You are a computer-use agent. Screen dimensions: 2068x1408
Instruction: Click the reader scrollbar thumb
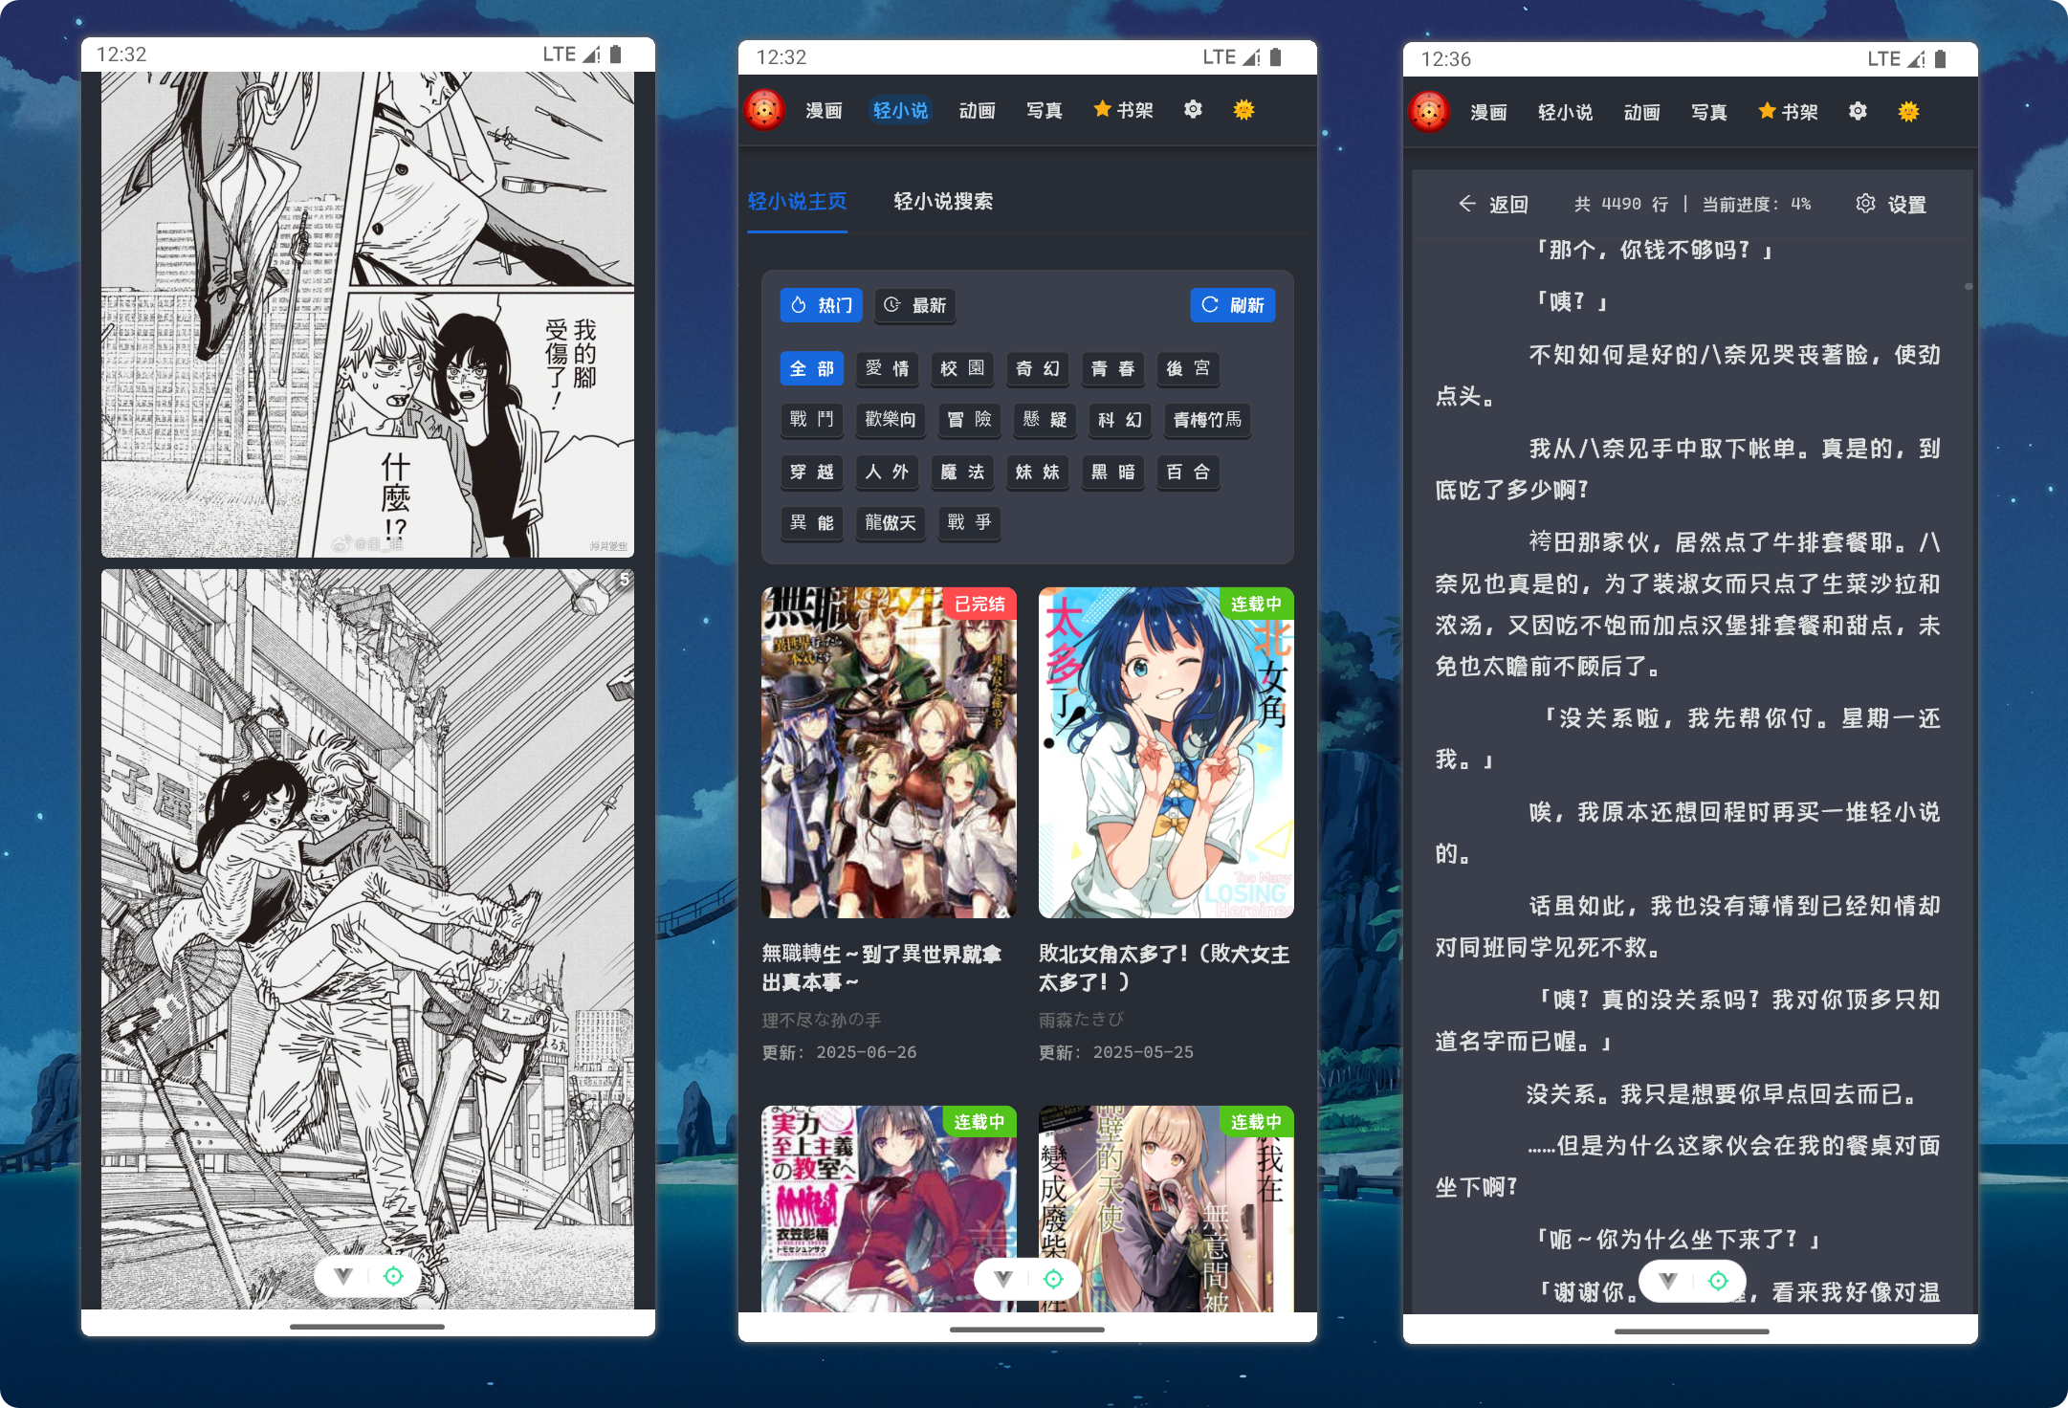1969,286
